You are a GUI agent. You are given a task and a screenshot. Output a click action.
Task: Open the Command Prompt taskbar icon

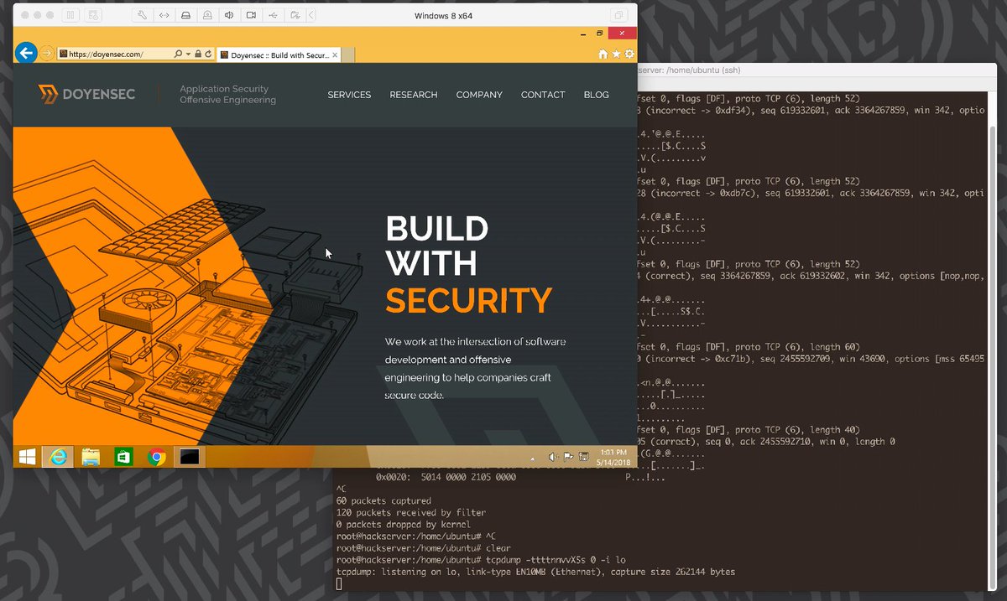point(189,457)
